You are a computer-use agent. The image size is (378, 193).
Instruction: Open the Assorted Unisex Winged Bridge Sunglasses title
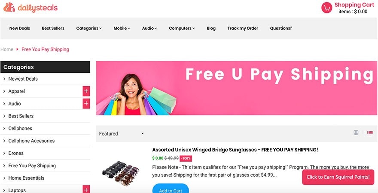[x=235, y=150]
